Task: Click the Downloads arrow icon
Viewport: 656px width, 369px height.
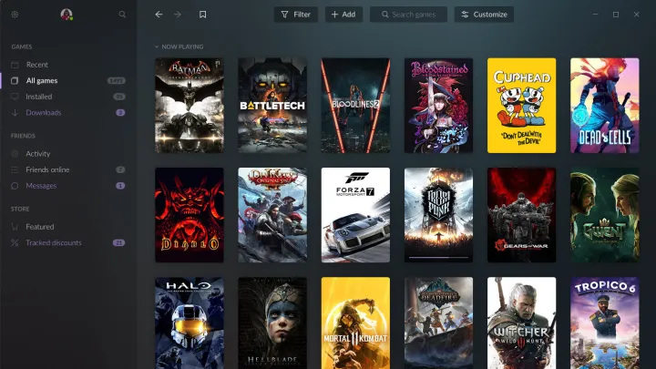Action: [15, 113]
